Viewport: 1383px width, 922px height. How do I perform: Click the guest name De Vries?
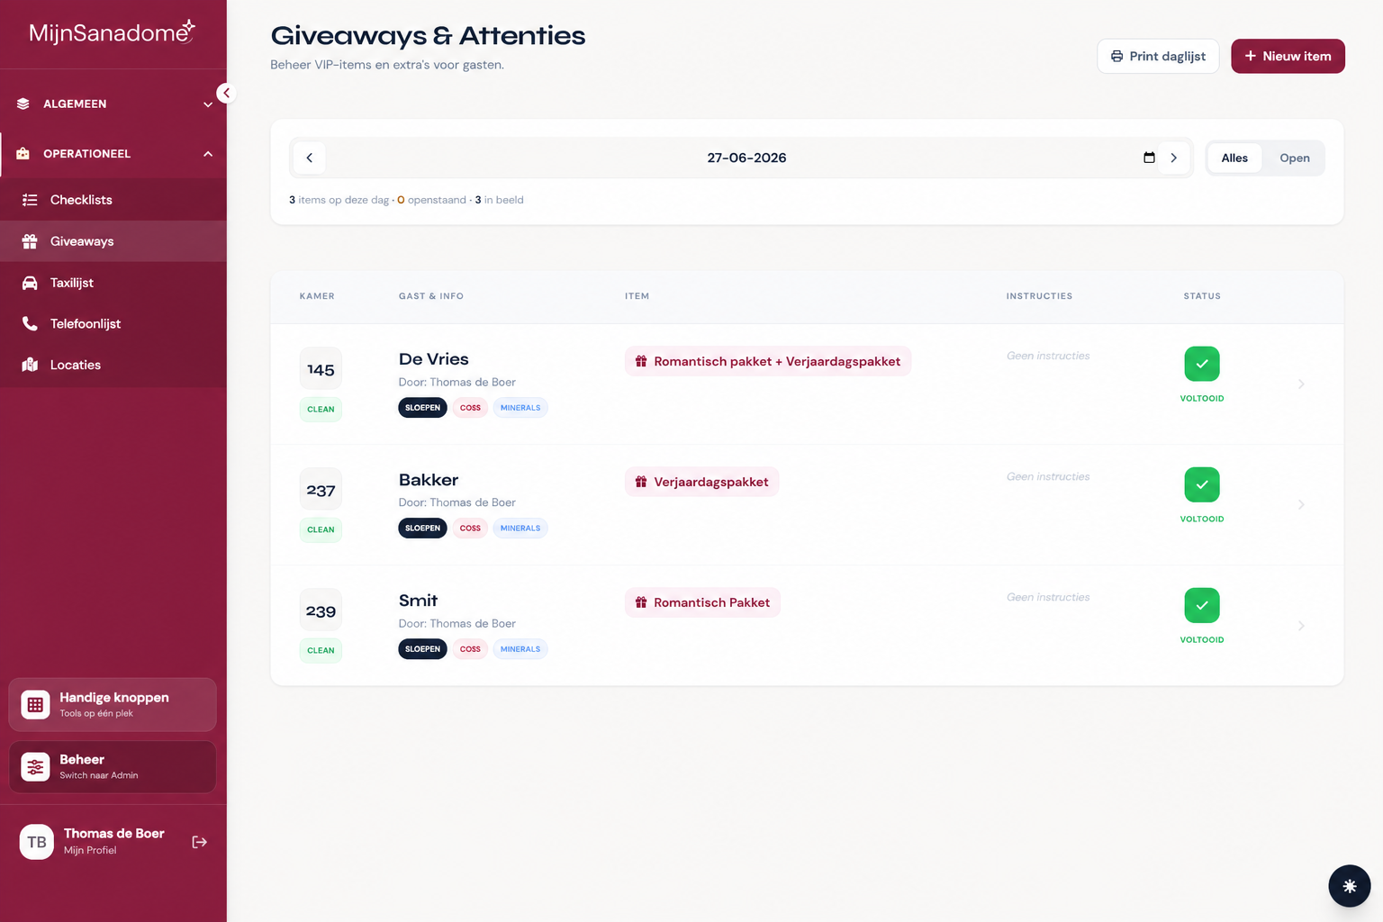pyautogui.click(x=434, y=359)
